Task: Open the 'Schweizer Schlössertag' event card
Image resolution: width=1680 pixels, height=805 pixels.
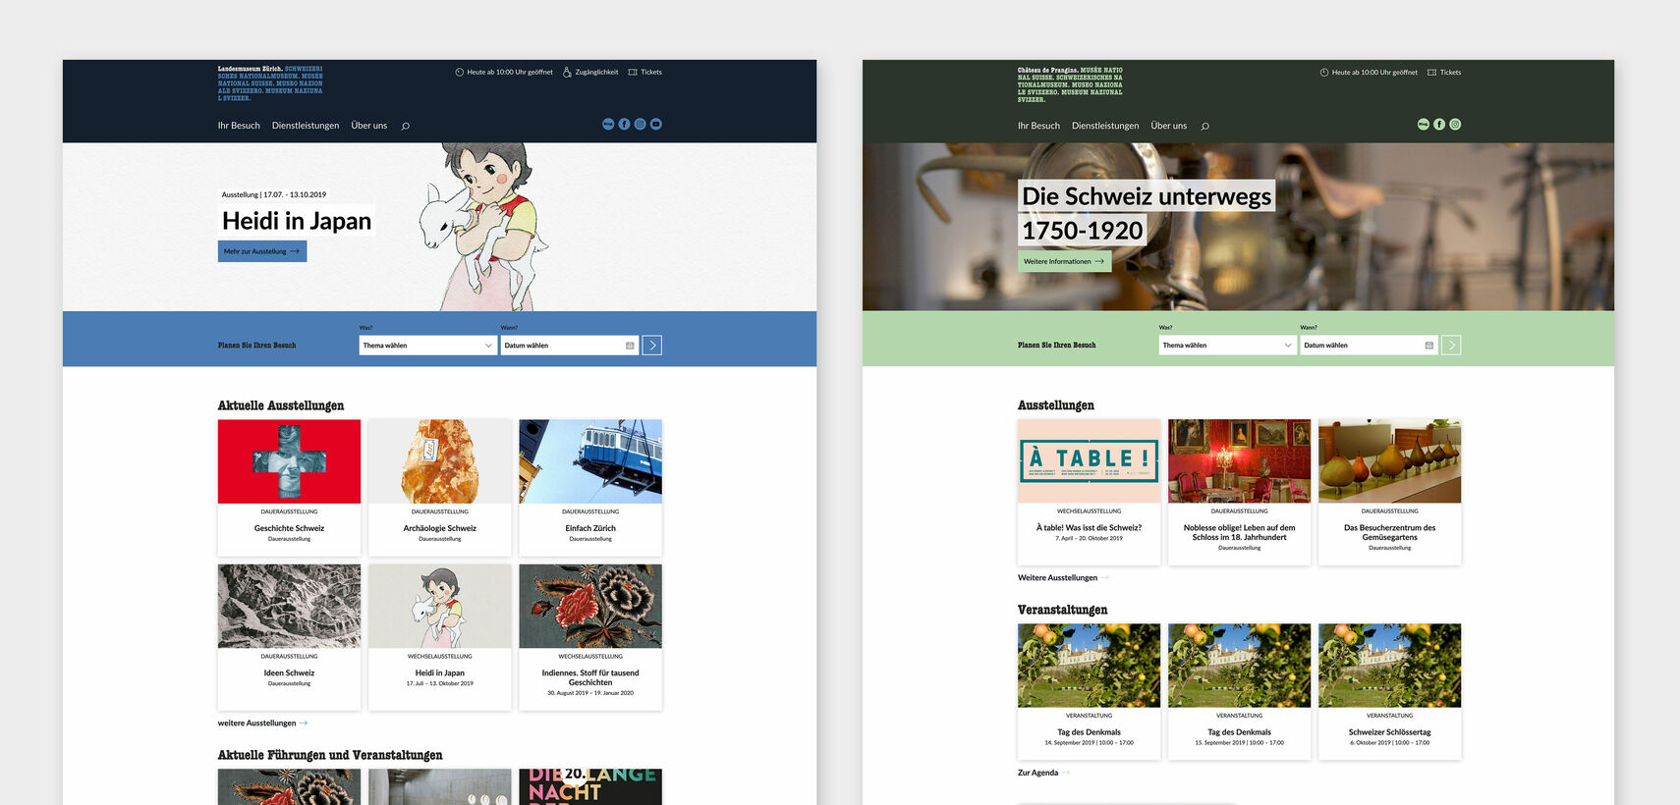Action: 1389,692
